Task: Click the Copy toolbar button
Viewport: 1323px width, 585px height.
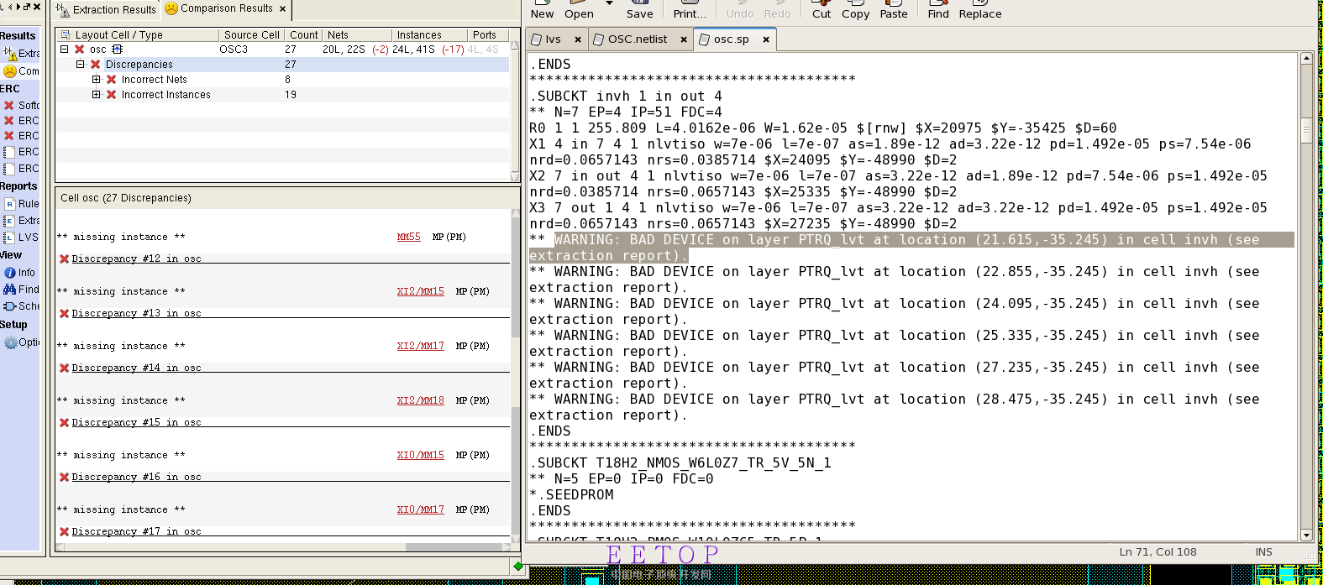Action: coord(855,10)
